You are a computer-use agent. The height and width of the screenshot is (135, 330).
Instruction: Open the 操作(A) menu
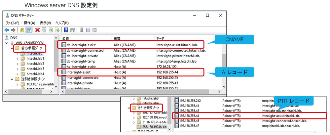click(29, 23)
